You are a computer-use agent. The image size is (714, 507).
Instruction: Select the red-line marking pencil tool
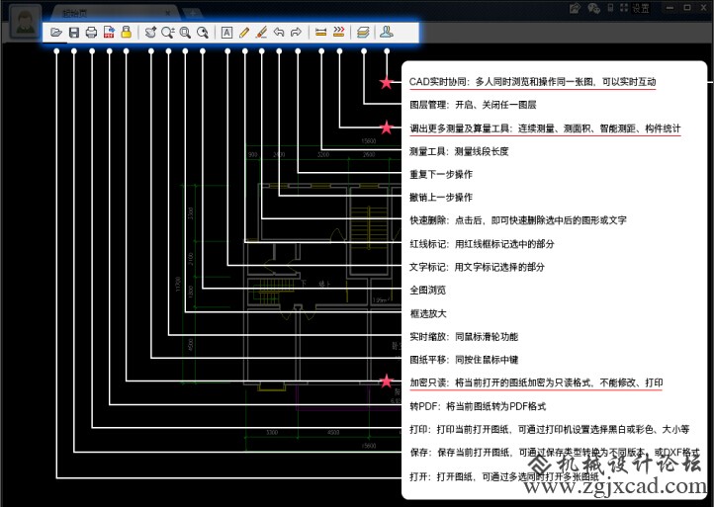click(244, 33)
